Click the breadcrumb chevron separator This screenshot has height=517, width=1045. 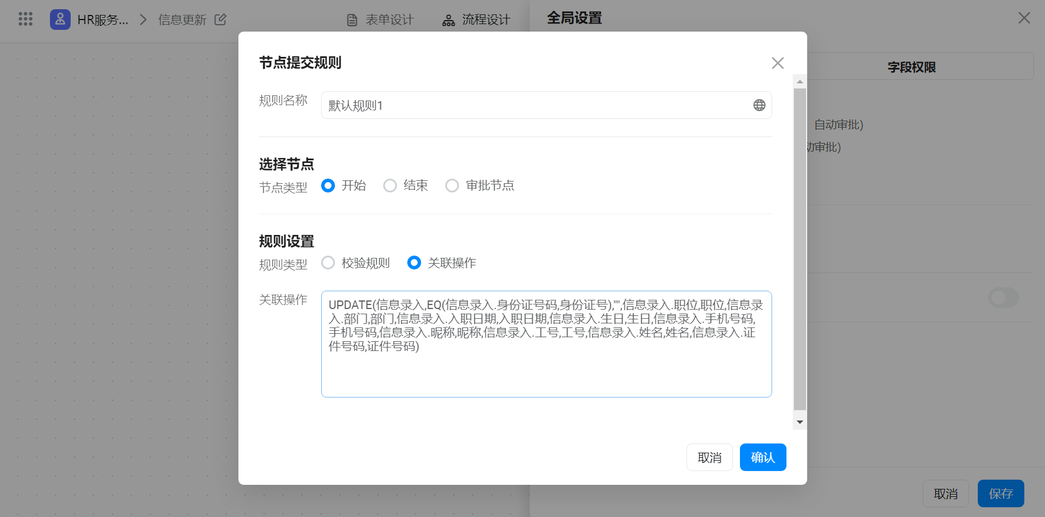click(x=144, y=20)
